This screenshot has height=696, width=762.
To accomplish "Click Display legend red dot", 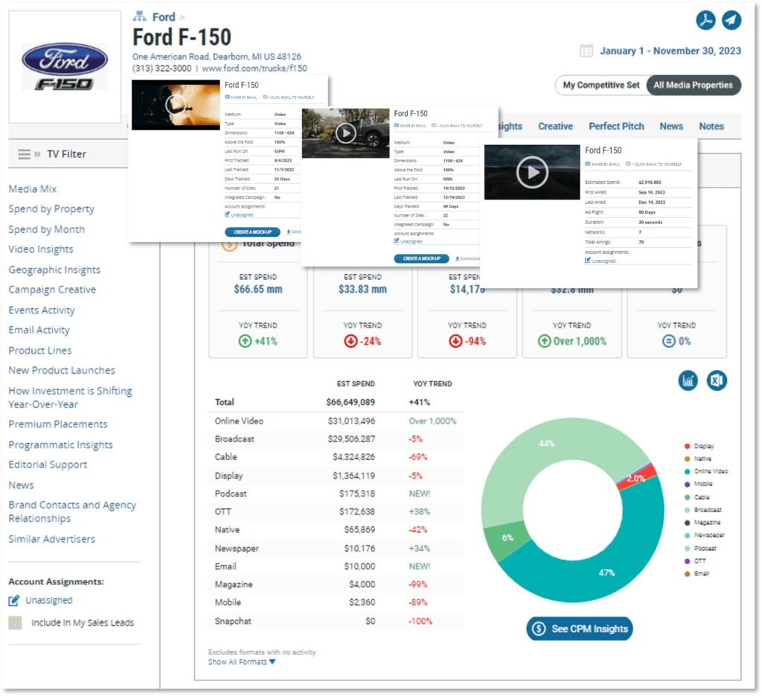I will [687, 446].
